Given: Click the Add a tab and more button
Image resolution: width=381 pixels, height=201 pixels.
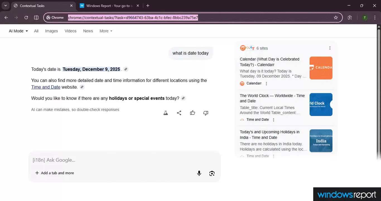Looking at the screenshot, I should [54, 173].
